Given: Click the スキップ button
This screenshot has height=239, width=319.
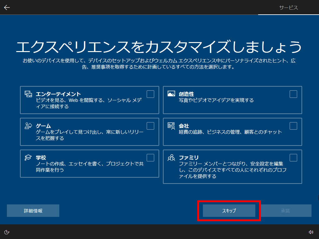Looking at the screenshot, I should click(x=229, y=211).
